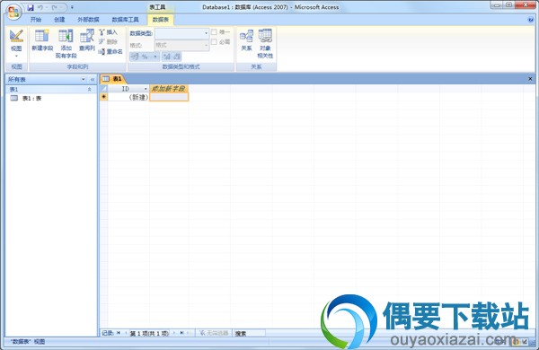The height and width of the screenshot is (350, 539).
Task: Click the Undo arrow in quick access toolbar
Action: click(40, 7)
